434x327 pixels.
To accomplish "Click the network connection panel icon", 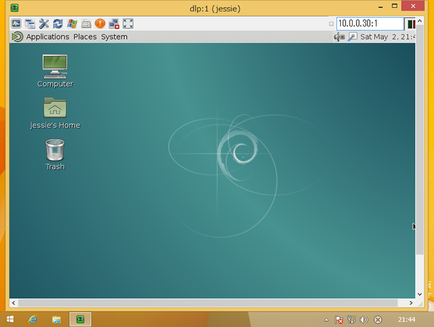I will 352,37.
